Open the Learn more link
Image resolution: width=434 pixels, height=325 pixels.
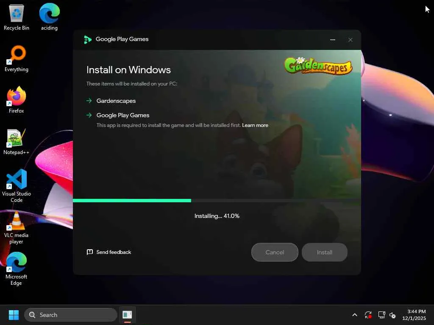pos(255,125)
